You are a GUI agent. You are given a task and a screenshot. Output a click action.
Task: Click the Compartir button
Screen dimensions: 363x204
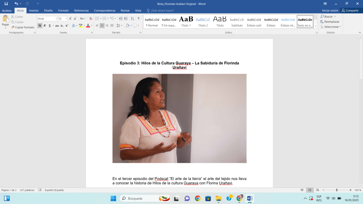tap(350, 11)
